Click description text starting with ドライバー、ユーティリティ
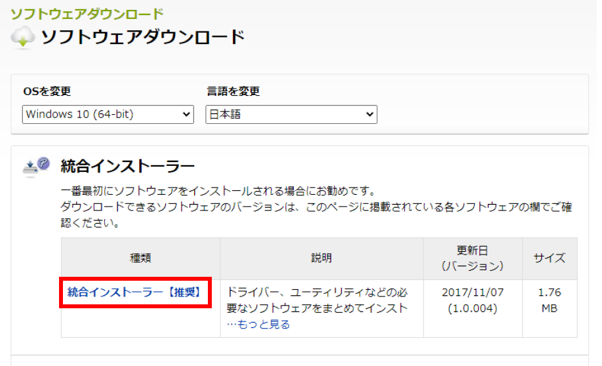This screenshot has height=366, width=602. click(317, 300)
